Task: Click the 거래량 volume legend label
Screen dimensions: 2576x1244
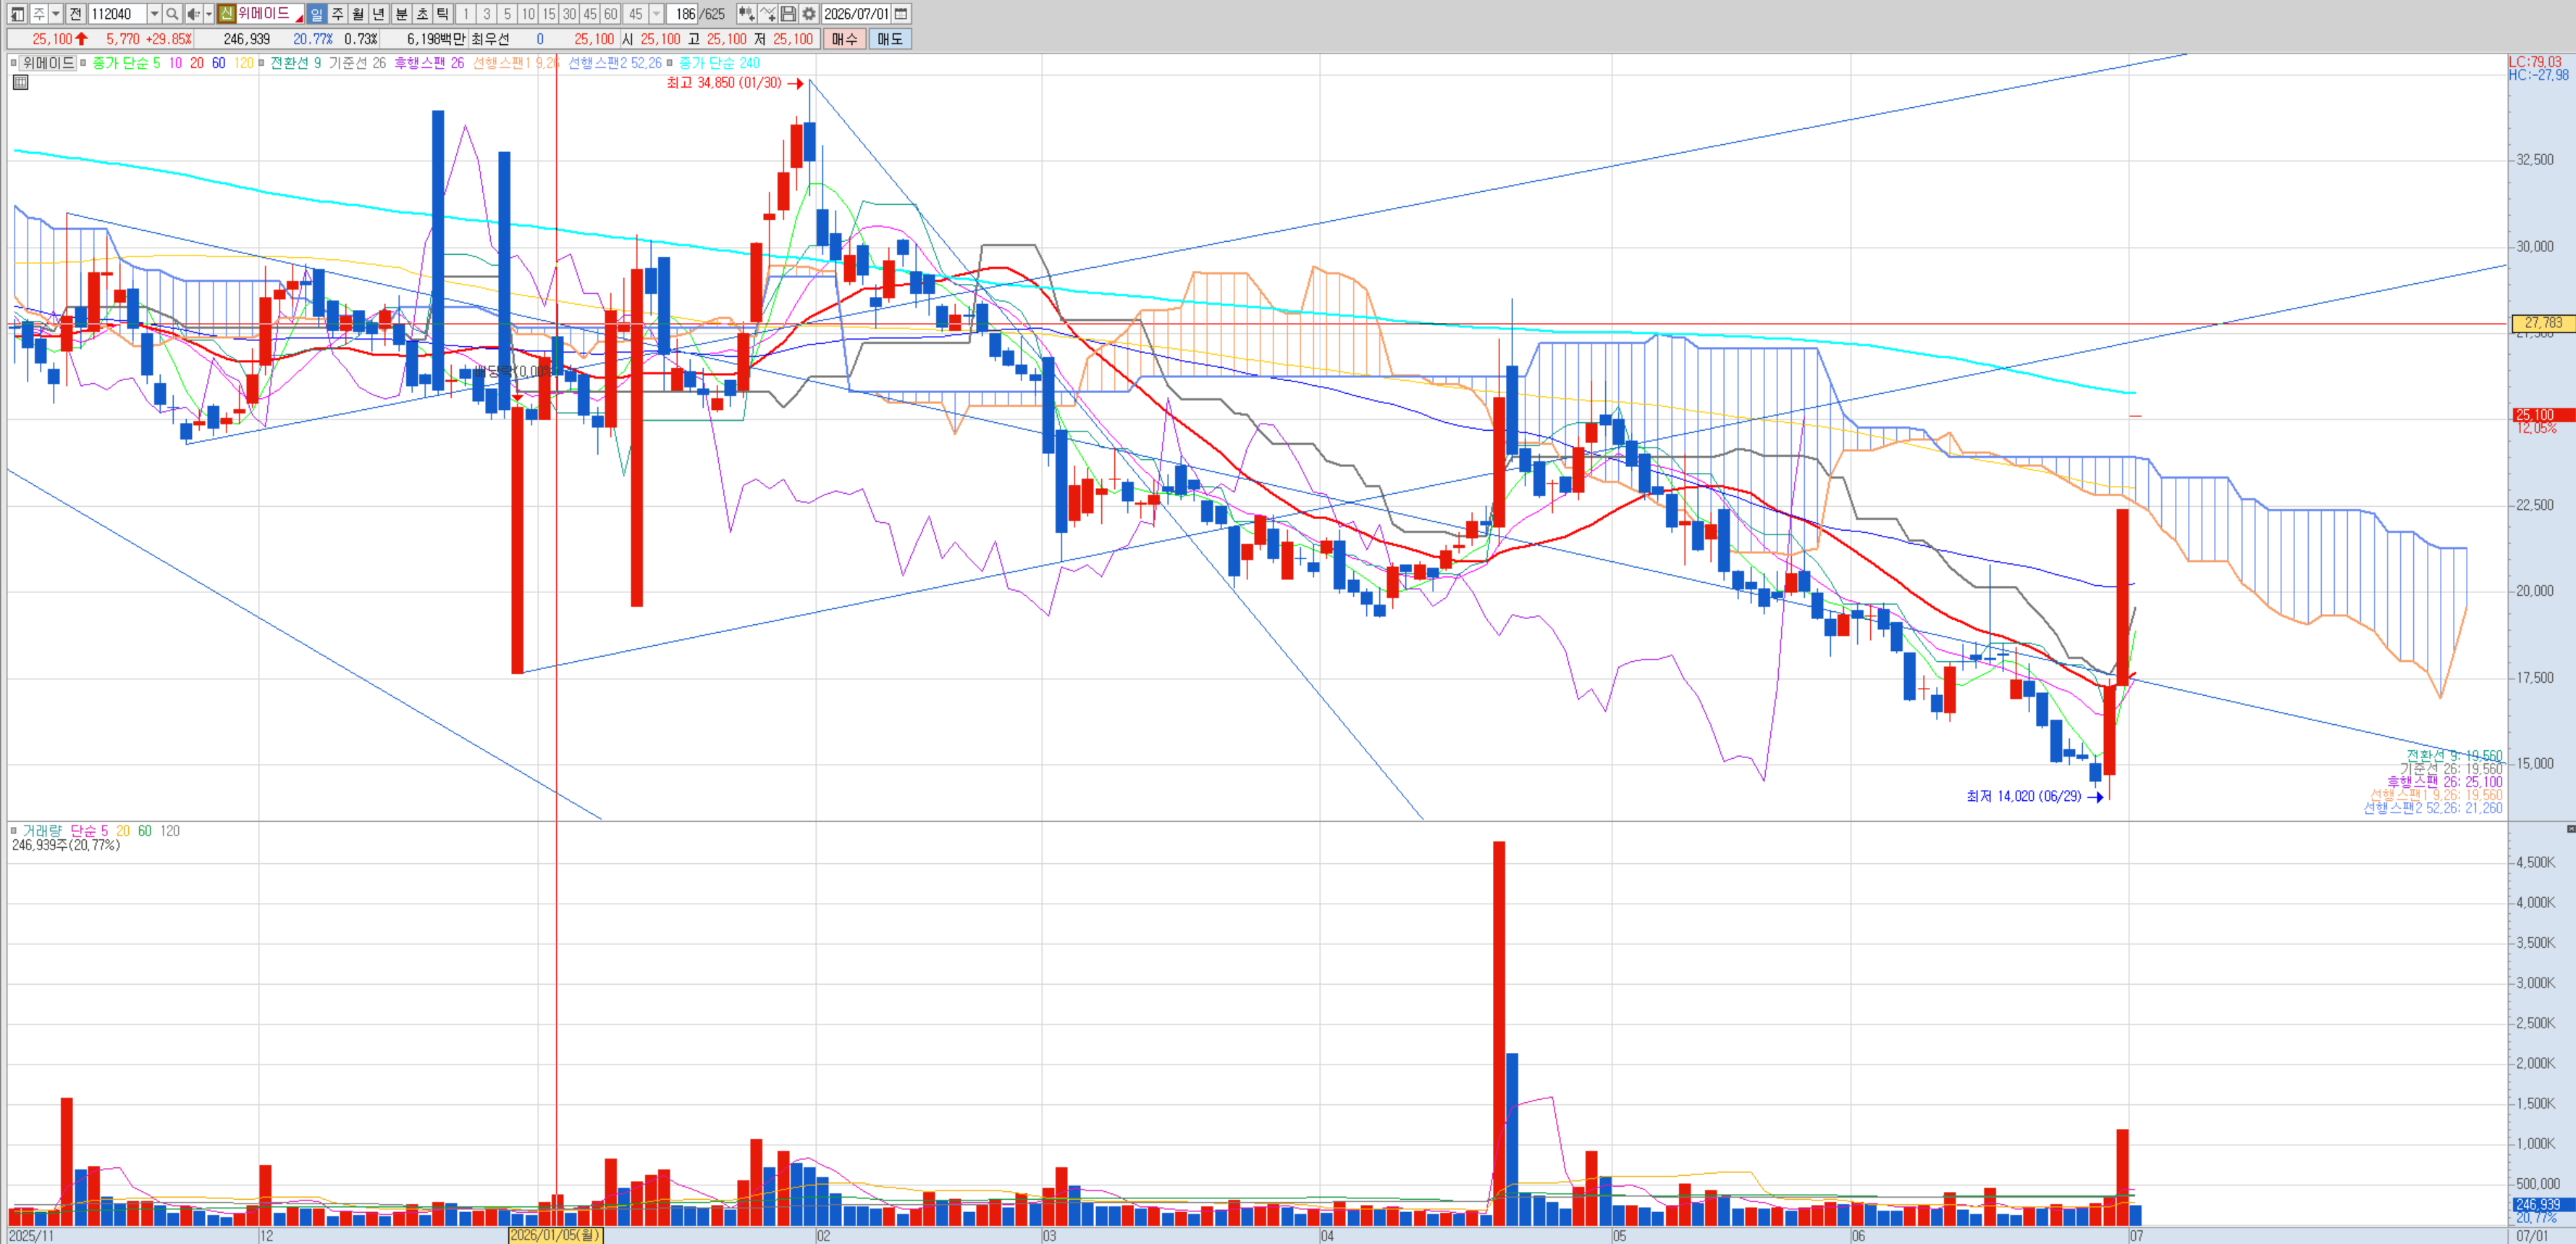Action: 42,831
